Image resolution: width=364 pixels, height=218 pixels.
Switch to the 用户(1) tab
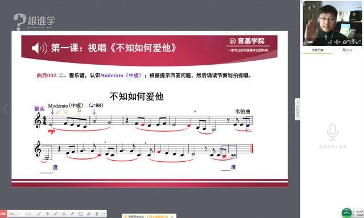click(348, 50)
